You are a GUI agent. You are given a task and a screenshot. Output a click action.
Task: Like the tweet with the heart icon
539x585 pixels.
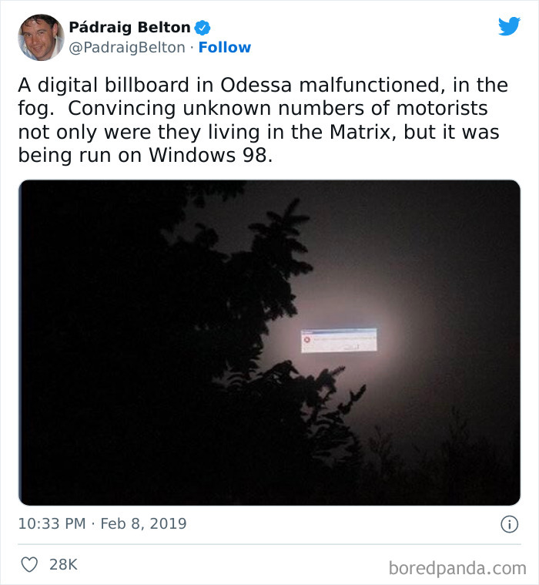(29, 564)
